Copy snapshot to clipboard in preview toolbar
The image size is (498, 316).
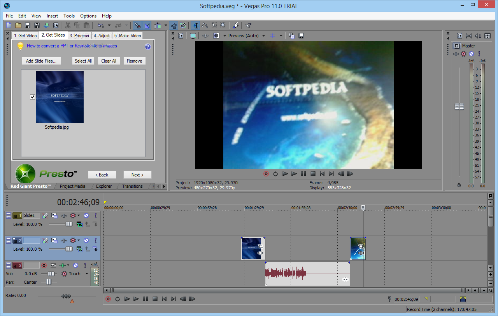[x=291, y=36]
